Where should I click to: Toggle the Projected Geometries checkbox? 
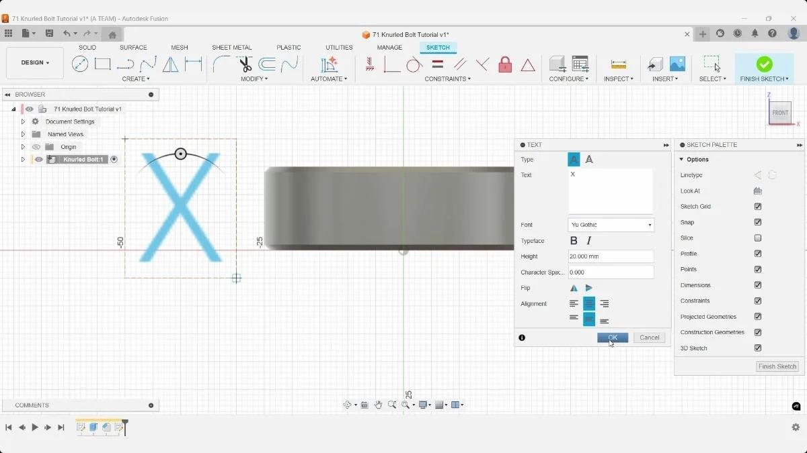[x=758, y=317]
